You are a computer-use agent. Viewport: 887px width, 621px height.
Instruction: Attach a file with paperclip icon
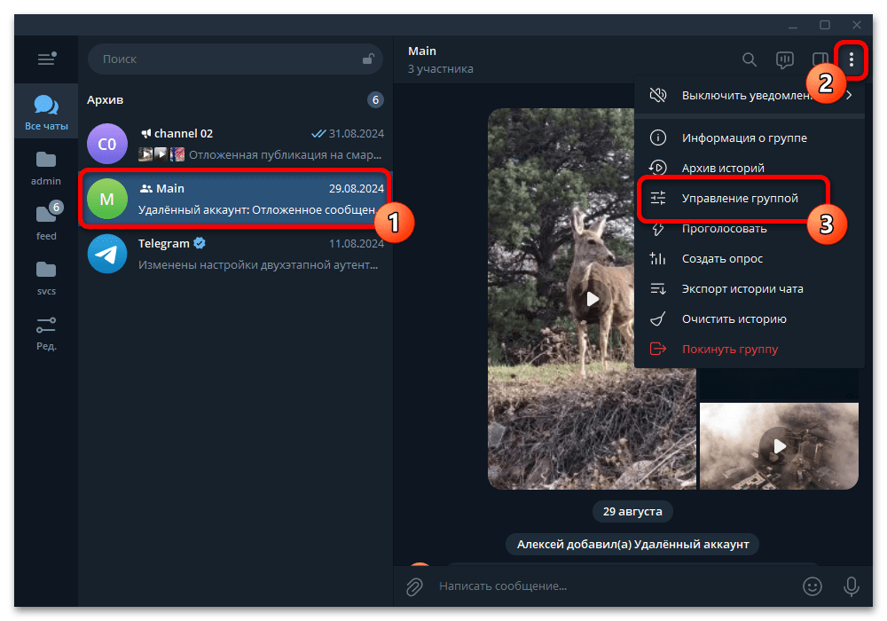pyautogui.click(x=414, y=586)
